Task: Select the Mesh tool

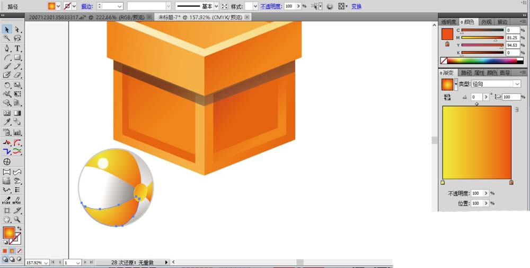Action: click(x=7, y=113)
